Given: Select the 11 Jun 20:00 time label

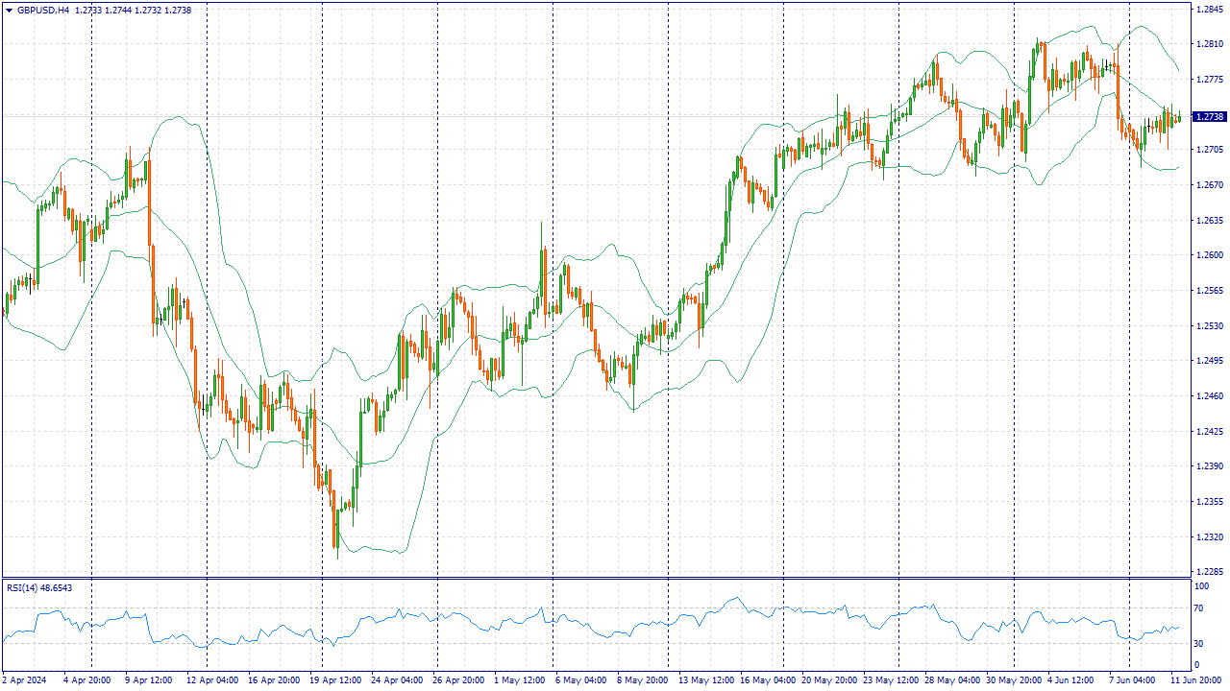Looking at the screenshot, I should click(x=1194, y=679).
